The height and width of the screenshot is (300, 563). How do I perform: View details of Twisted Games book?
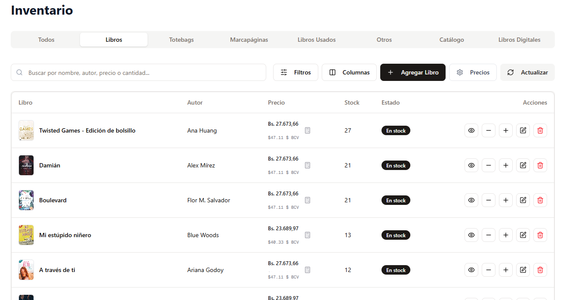click(x=471, y=130)
